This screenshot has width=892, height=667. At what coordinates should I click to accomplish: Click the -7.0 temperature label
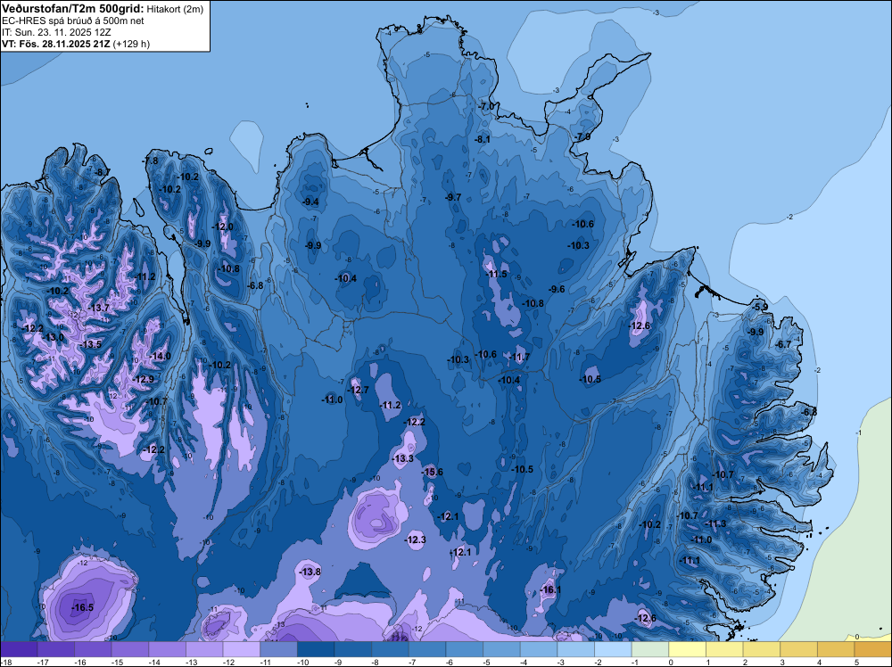[486, 106]
